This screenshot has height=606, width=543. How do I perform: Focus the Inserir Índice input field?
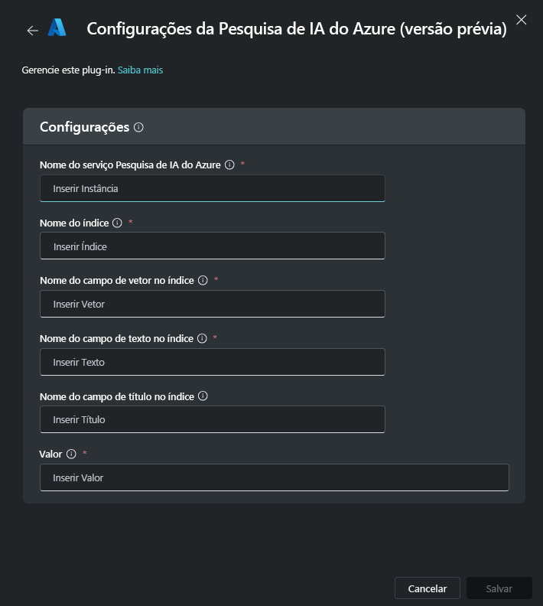coord(213,246)
